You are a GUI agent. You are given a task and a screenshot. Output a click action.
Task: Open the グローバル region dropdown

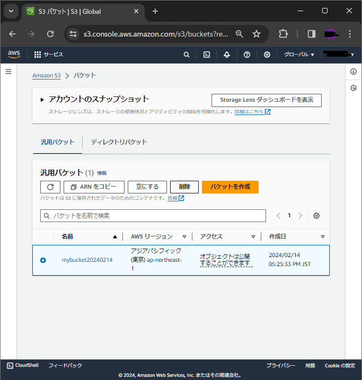point(299,55)
